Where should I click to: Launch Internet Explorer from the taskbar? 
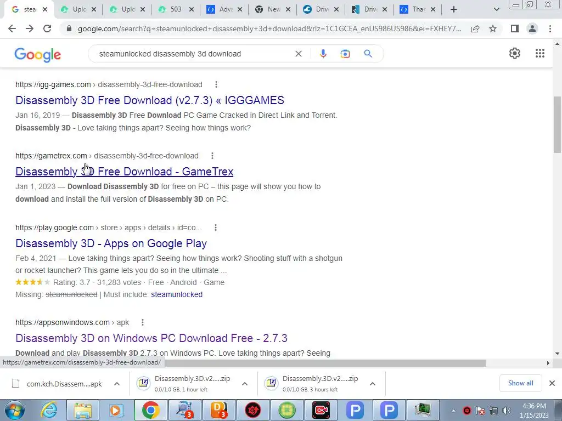49,410
